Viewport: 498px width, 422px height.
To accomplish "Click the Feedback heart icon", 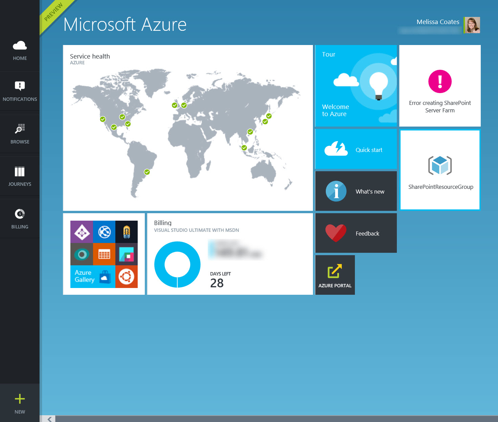I will coord(336,233).
